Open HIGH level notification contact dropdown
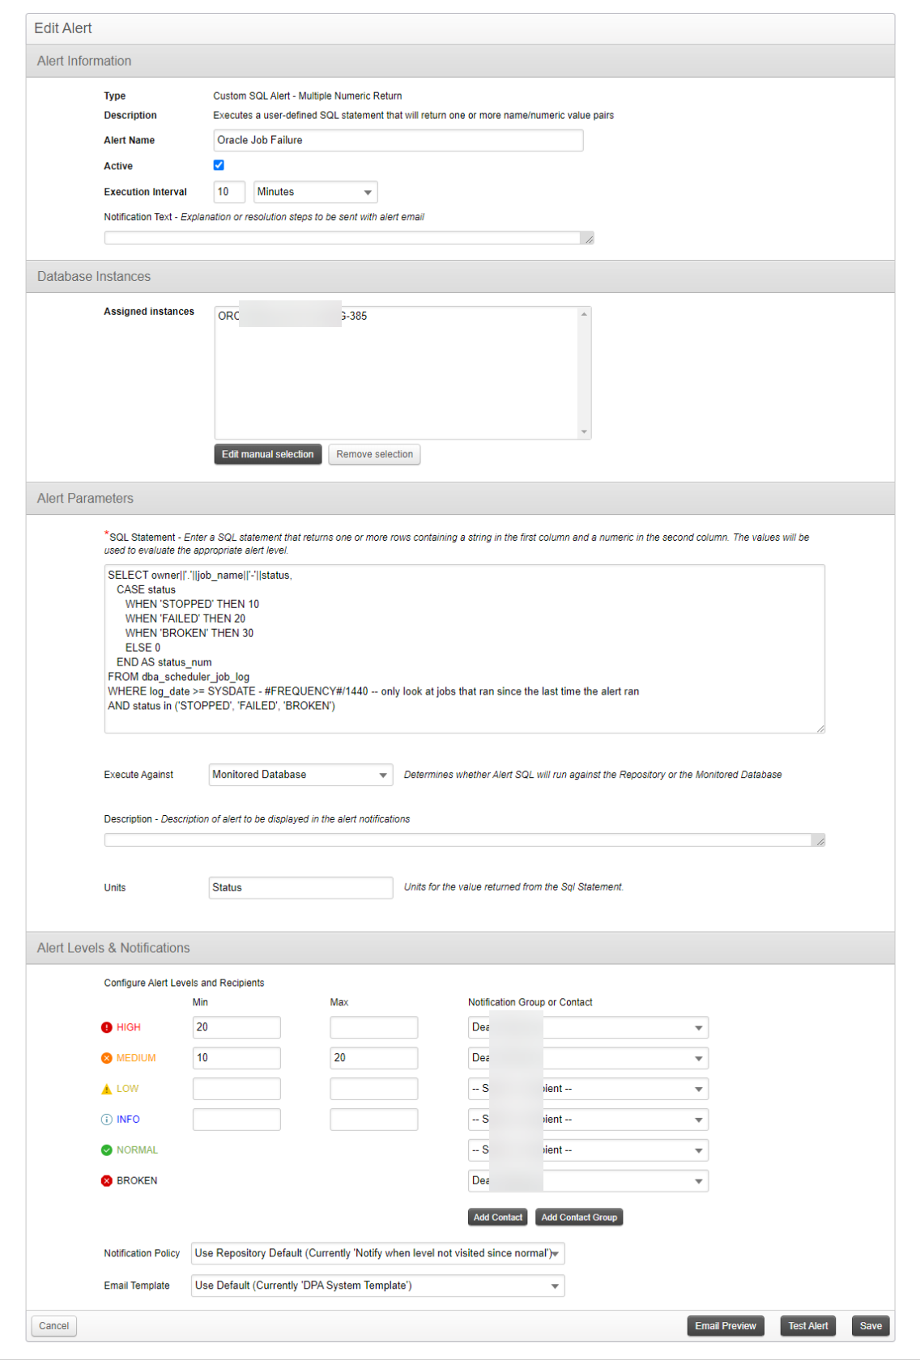Screen dimensions: 920x1360 click(x=588, y=1027)
